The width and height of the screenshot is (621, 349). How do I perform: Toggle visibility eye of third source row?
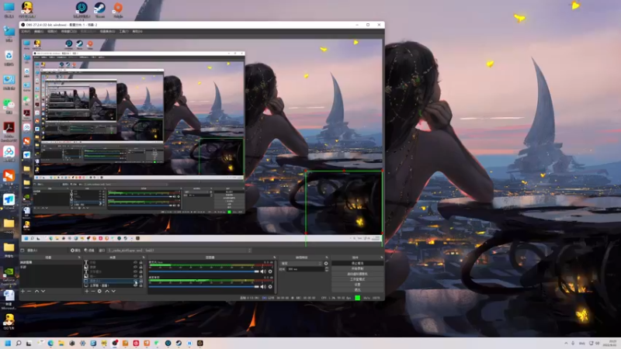click(x=135, y=271)
